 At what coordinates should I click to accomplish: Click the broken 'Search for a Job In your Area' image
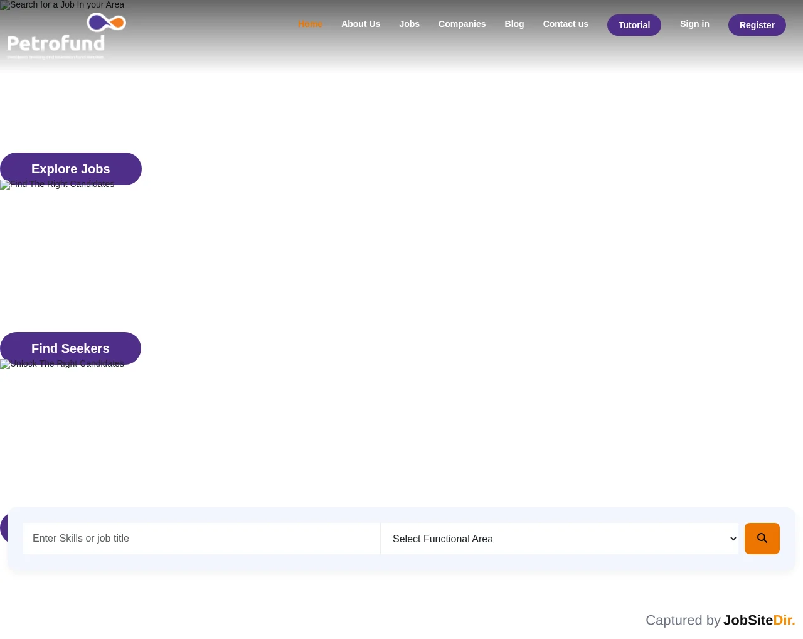tap(62, 5)
